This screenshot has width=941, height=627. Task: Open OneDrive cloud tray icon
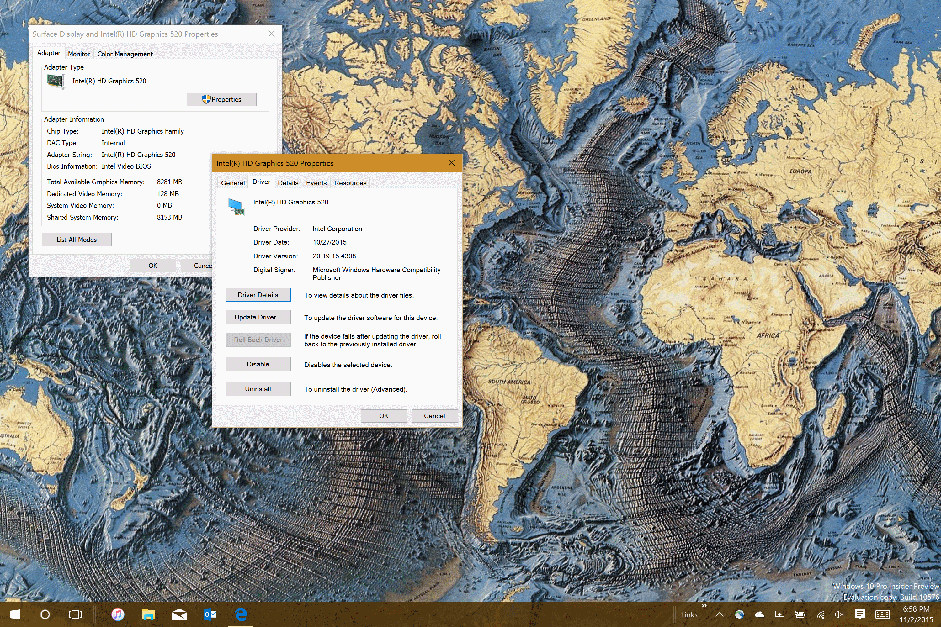click(759, 614)
